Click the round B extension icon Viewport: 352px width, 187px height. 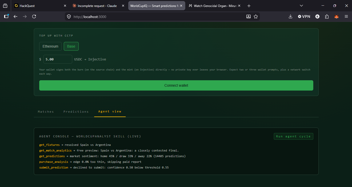click(317, 16)
